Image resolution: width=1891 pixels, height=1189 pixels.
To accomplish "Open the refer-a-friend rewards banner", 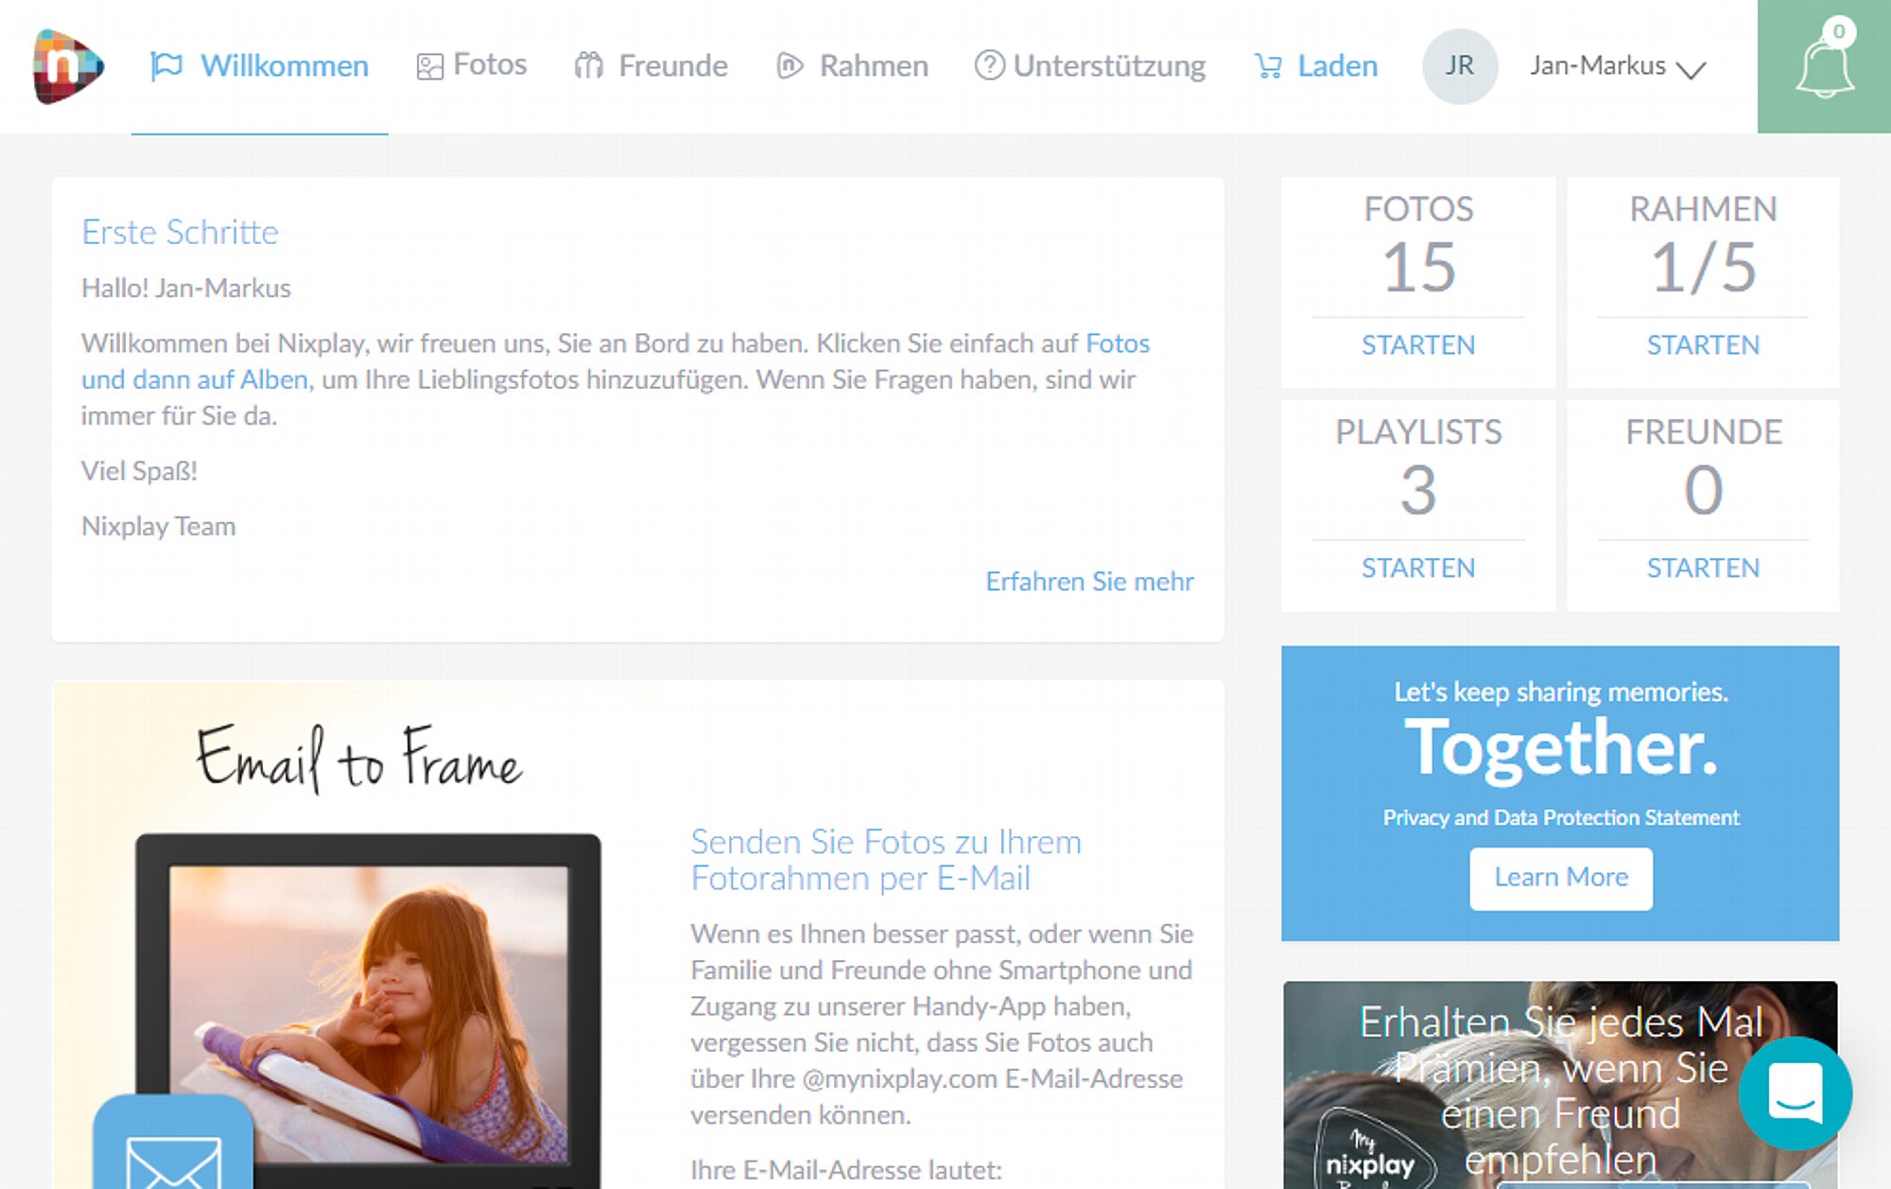I will coord(1560,1085).
